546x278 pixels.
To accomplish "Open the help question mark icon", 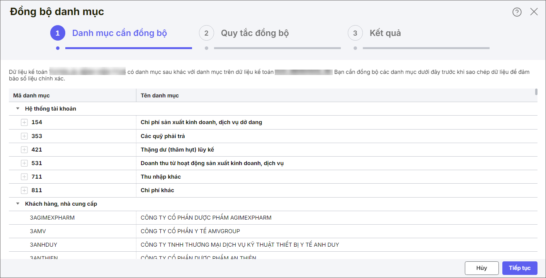I will click(x=517, y=12).
